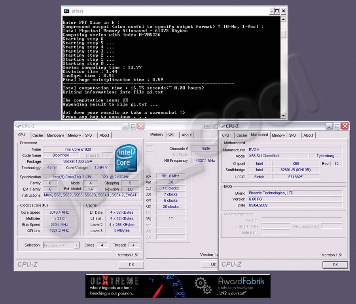The height and width of the screenshot is (304, 356).
Task: Click the BIOS Date '05/04/2009'
Action: point(295,205)
